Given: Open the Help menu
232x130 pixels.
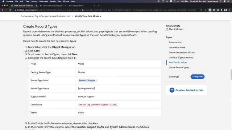Looking at the screenshot, I should coord(73,1).
